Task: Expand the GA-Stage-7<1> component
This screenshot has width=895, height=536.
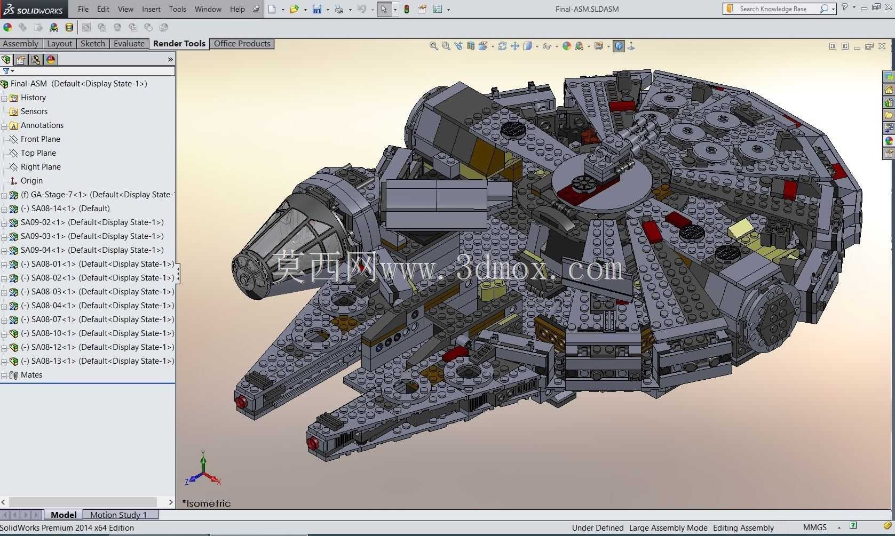Action: 4,195
